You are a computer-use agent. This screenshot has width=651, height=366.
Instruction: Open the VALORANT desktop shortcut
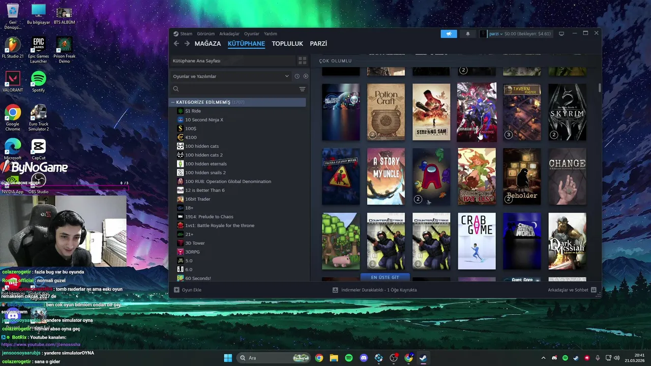tap(13, 81)
